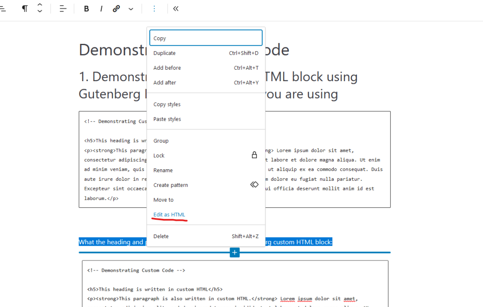483x307 pixels.
Task: Click the create pattern diamond icon
Action: (254, 185)
